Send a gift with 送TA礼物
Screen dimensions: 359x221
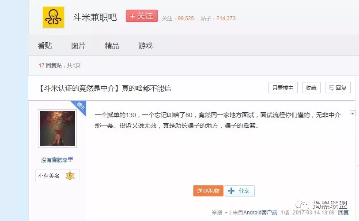208,191
